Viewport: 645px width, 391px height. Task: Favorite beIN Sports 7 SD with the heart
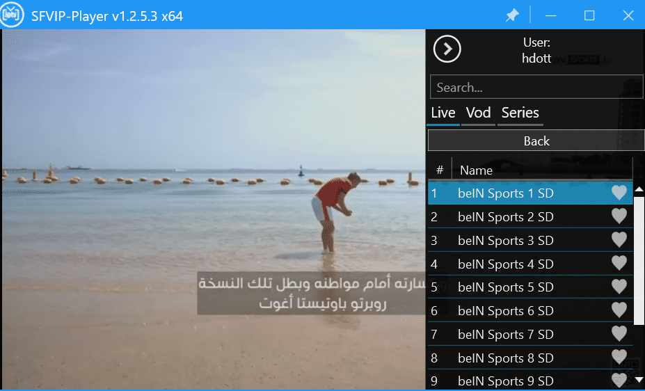(619, 333)
